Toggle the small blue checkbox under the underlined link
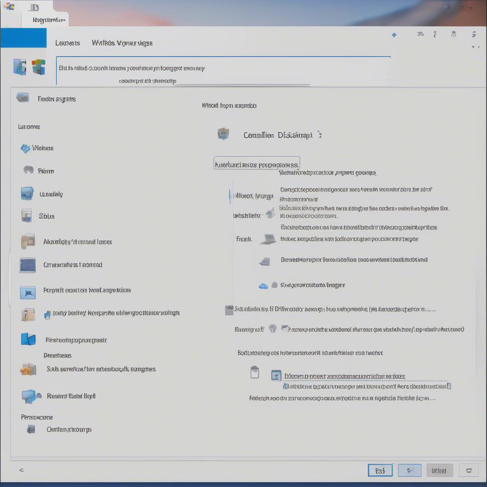The width and height of the screenshot is (487, 487). (x=285, y=386)
